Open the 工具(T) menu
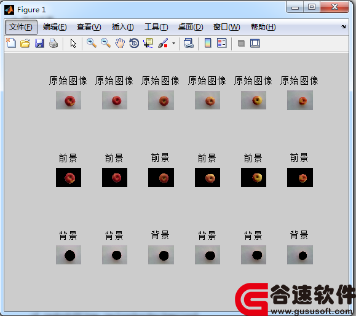356x316 pixels. 156,27
